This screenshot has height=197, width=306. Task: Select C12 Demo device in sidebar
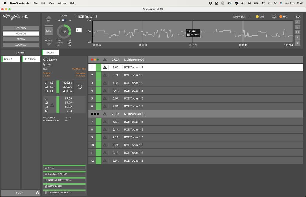click(31, 59)
